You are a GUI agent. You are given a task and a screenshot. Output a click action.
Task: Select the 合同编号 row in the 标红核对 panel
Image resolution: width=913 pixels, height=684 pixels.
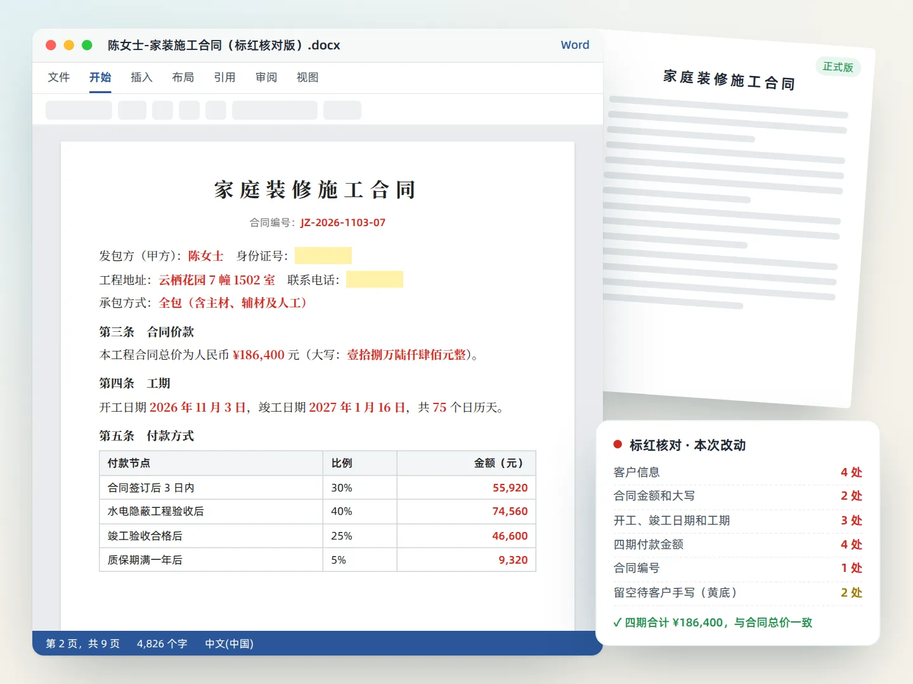click(x=738, y=568)
